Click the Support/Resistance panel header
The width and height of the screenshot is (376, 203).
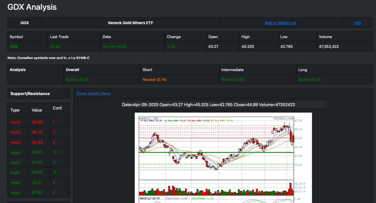pyautogui.click(x=39, y=94)
